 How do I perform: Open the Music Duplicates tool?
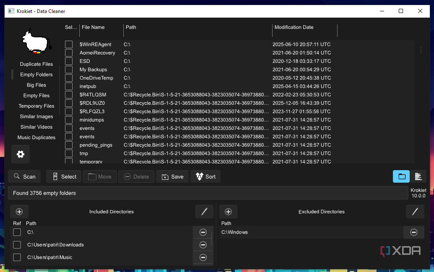[x=36, y=137]
